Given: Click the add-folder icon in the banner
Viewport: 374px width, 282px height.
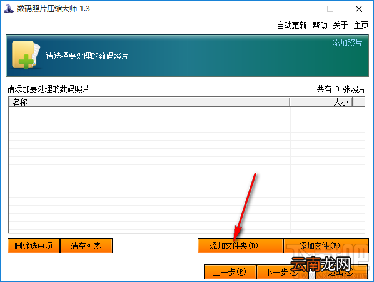Looking at the screenshot, I should coord(26,55).
